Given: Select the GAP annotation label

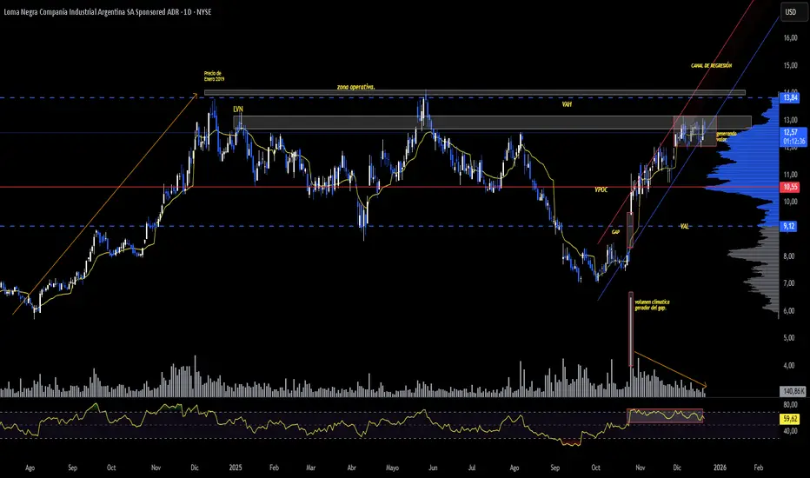Looking at the screenshot, I should 615,232.
